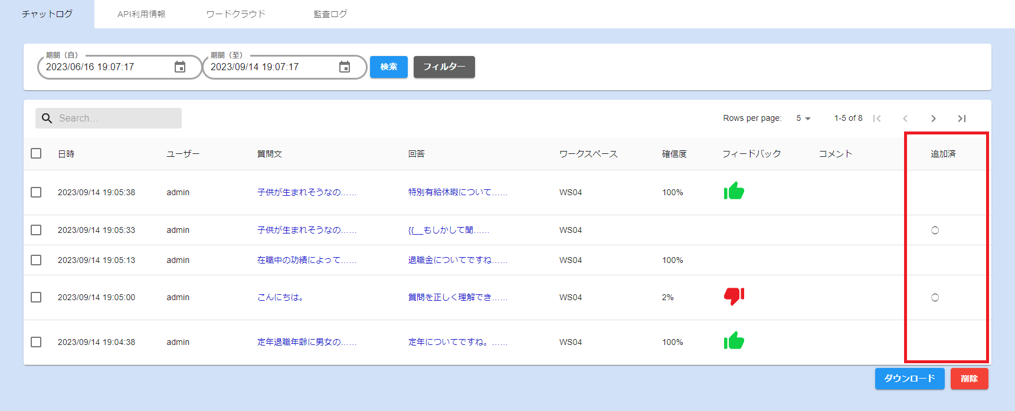1015x411 pixels.
Task: Open the end date calendar picker
Action: click(x=345, y=67)
